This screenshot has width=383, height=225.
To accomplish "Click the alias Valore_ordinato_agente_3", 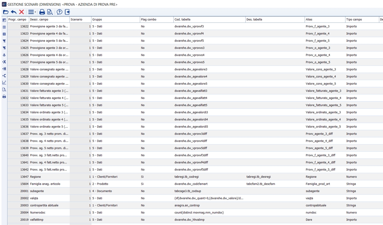I will tap(325, 112).
